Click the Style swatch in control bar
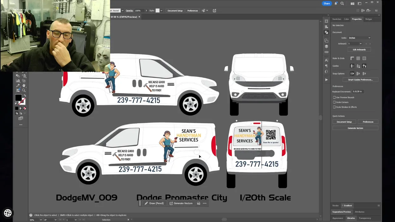 [x=157, y=10]
